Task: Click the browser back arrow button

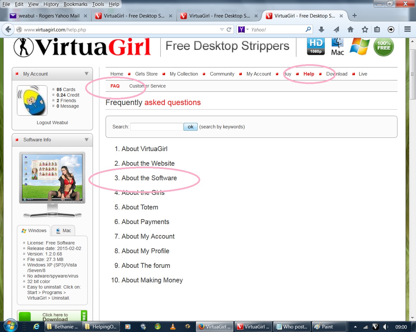Action: tap(8, 30)
